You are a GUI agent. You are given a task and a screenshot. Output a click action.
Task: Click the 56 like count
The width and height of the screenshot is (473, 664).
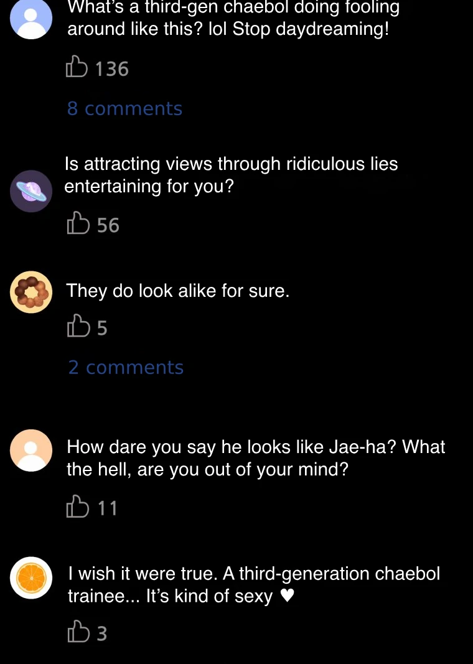pos(108,225)
